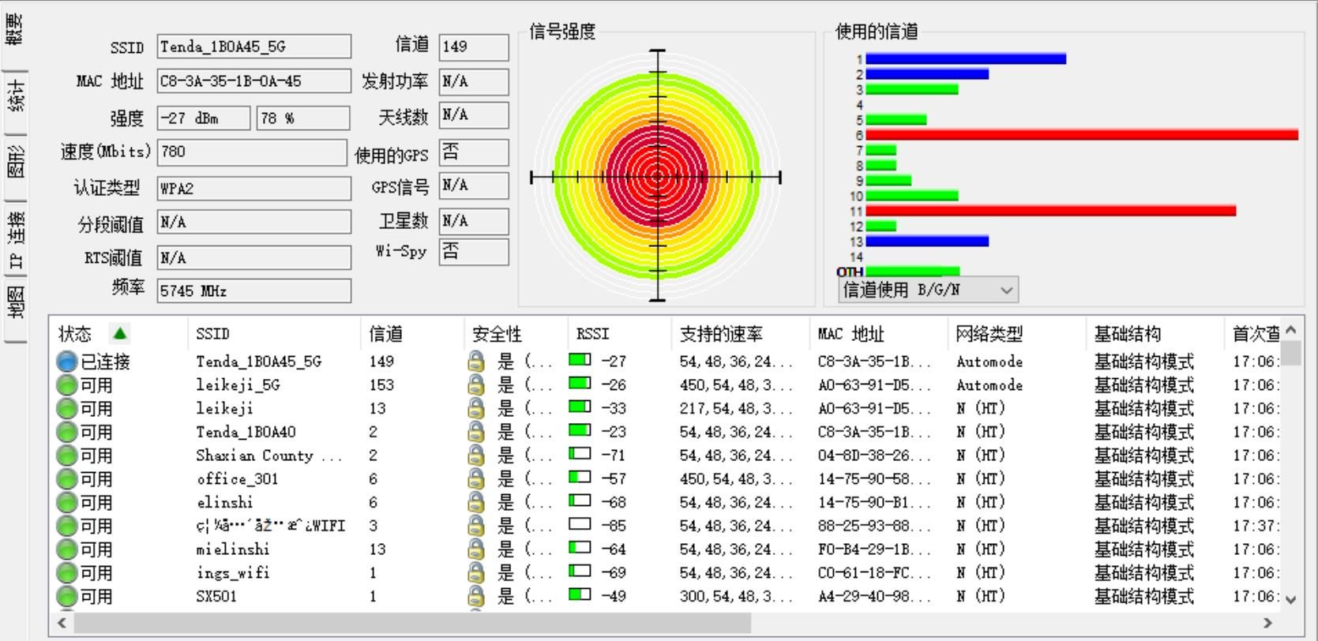
Task: Click the red channel 11 usage bar
Action: (1051, 211)
